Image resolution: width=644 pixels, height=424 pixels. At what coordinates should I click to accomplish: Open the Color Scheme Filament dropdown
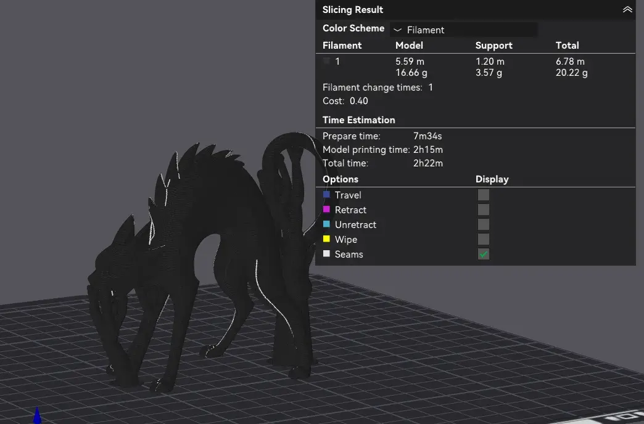[463, 30]
